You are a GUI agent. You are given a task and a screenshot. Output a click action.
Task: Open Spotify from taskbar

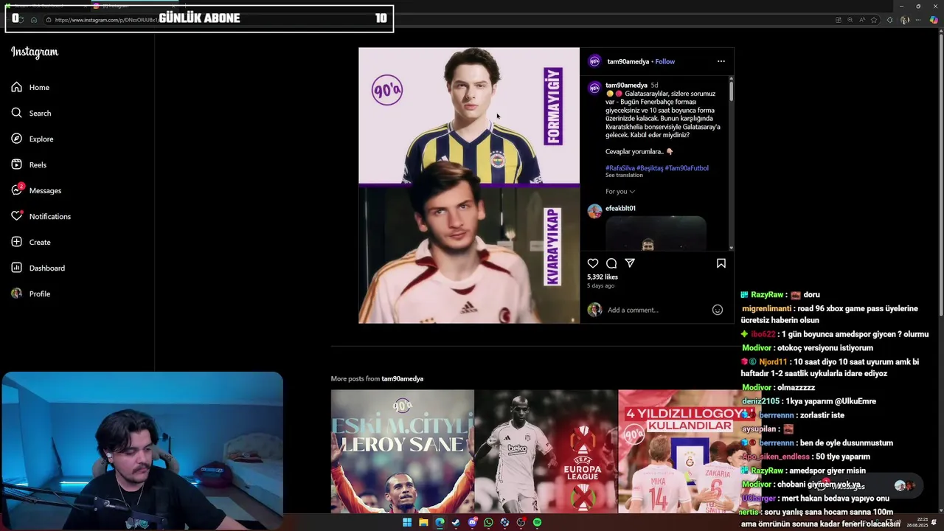[x=537, y=522]
